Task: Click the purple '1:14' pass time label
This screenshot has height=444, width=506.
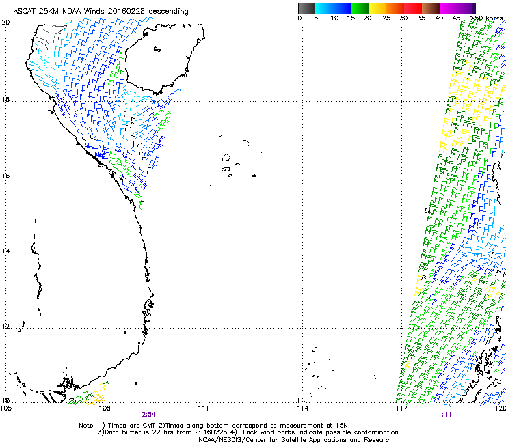Action: click(444, 415)
